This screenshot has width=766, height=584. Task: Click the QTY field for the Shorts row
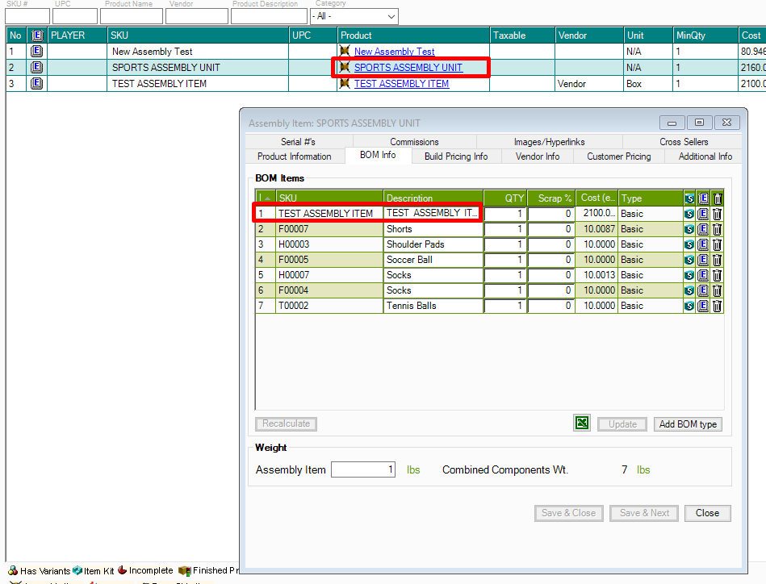[x=505, y=229]
